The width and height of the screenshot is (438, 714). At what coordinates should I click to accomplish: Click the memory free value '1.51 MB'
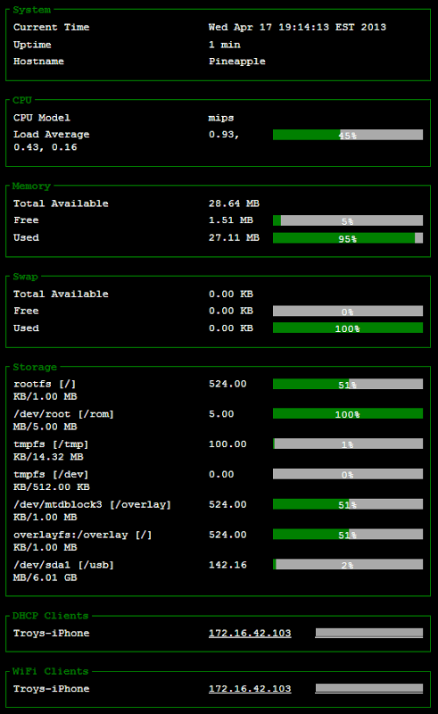tap(231, 220)
